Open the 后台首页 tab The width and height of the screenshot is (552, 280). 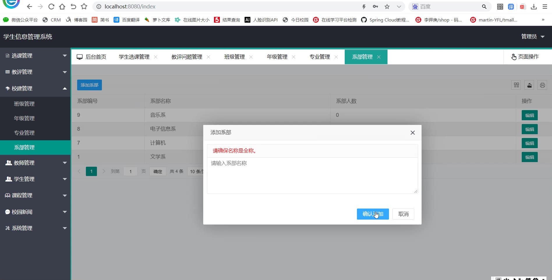coord(92,57)
